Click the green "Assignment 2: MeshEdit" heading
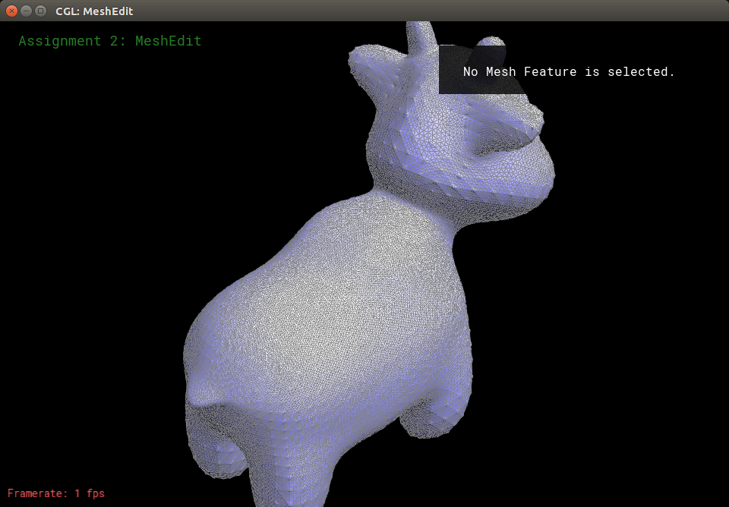 110,41
